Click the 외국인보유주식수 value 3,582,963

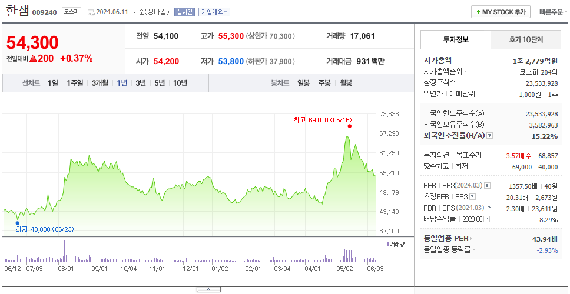pos(542,125)
